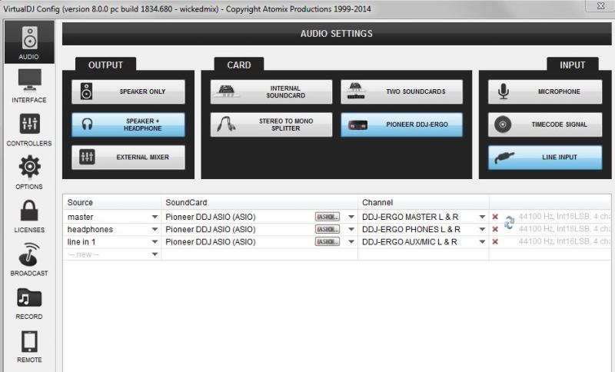Open DDJ-ERGO PHONES L & R channel dropdown

click(x=482, y=229)
